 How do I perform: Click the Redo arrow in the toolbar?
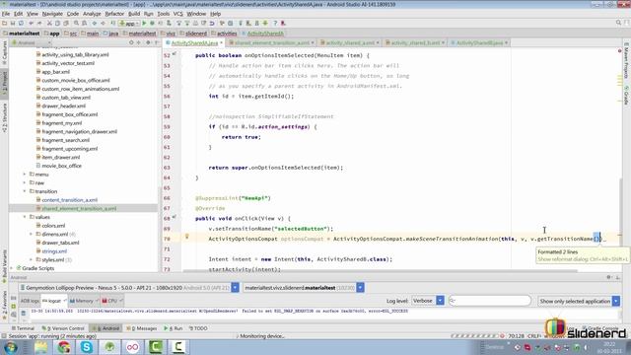pyautogui.click(x=39, y=24)
